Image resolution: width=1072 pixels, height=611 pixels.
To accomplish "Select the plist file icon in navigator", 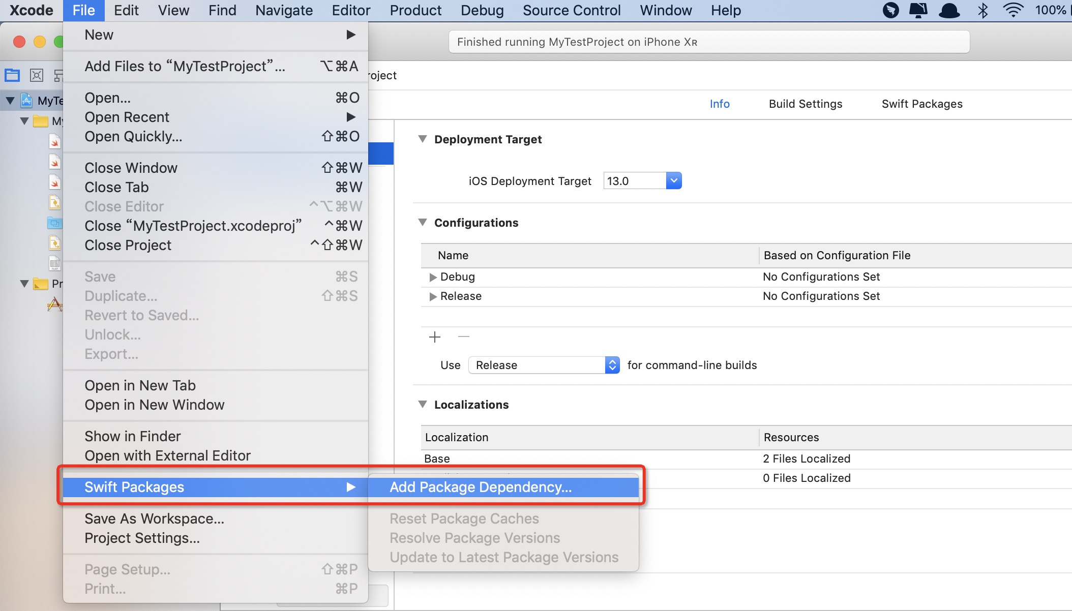I will [x=55, y=263].
